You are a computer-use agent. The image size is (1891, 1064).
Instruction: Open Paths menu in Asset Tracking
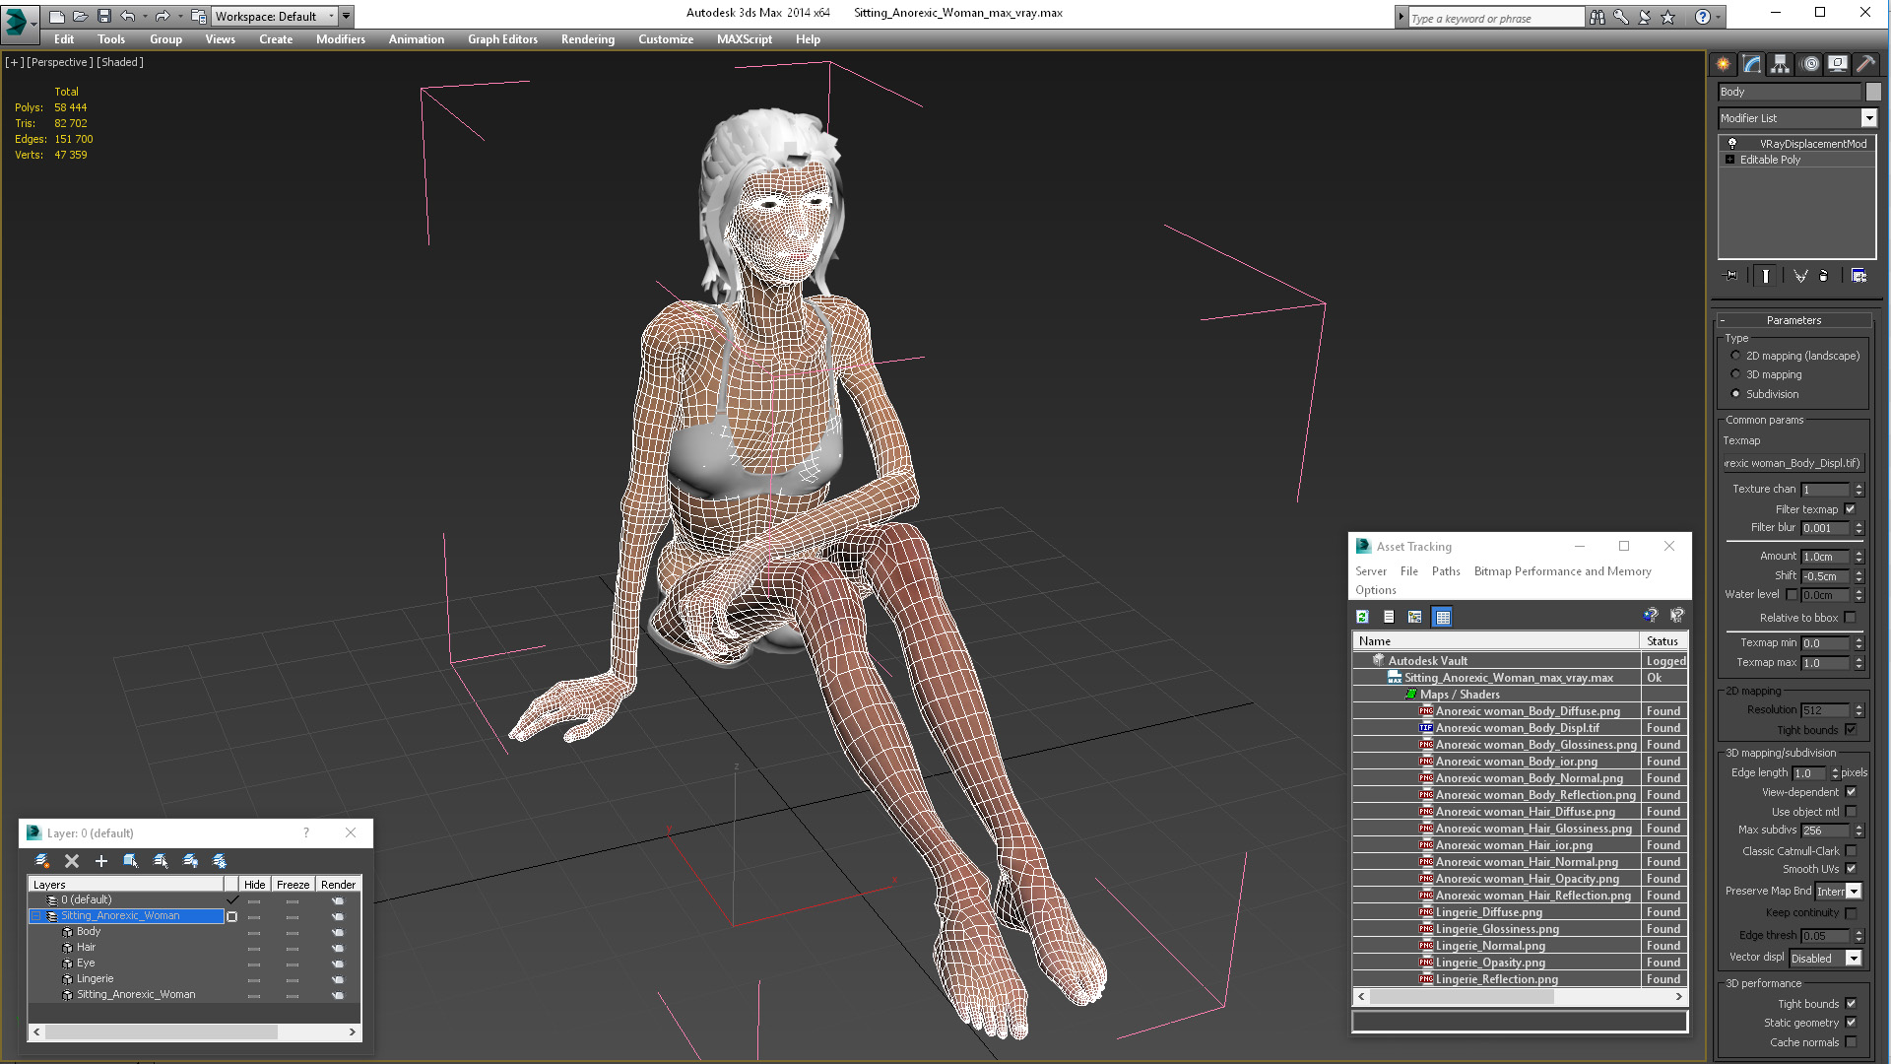point(1446,571)
